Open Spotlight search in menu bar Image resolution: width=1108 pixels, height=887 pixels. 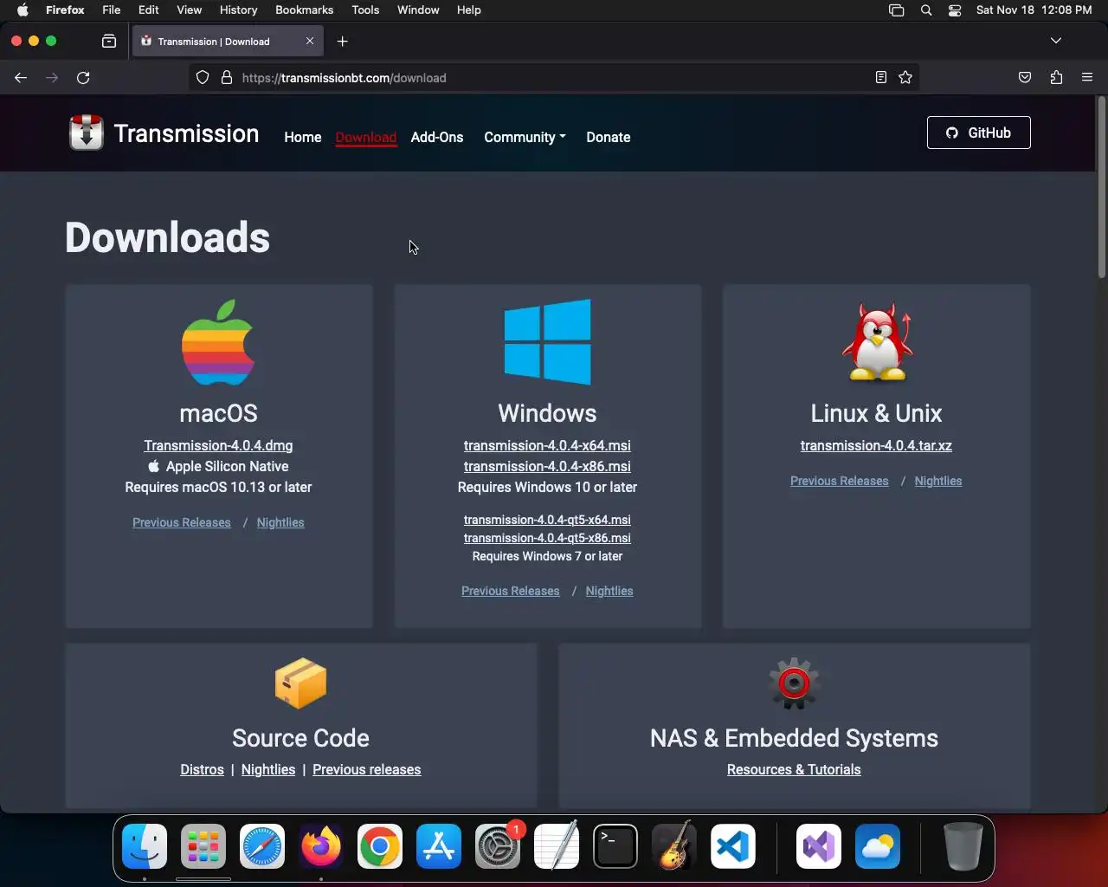pos(926,10)
